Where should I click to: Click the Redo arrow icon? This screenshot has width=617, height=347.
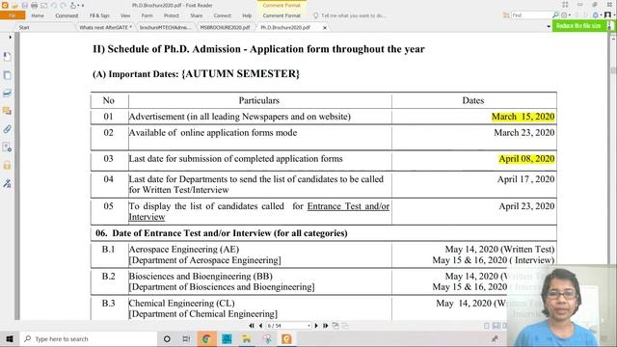63,5
